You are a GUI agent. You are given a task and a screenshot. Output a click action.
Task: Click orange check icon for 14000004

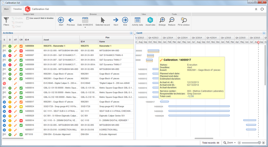tap(21, 46)
